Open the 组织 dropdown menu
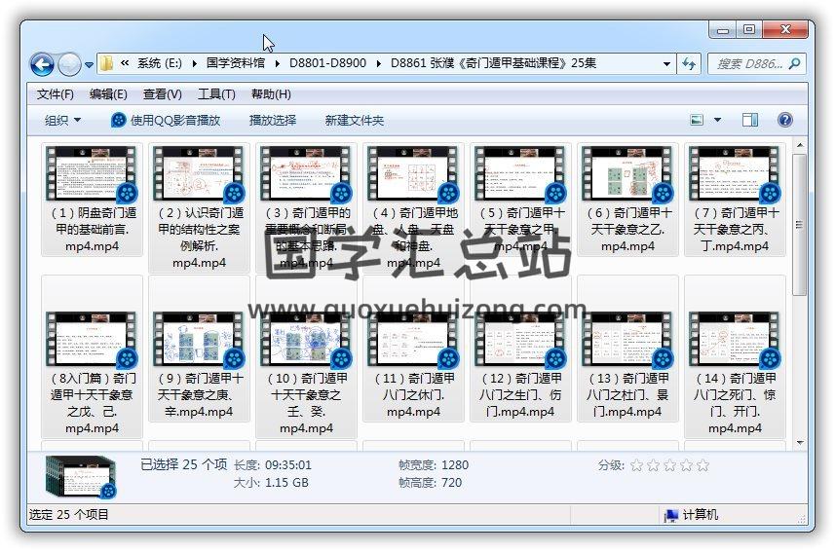Image resolution: width=835 pixels, height=552 pixels. tap(62, 120)
